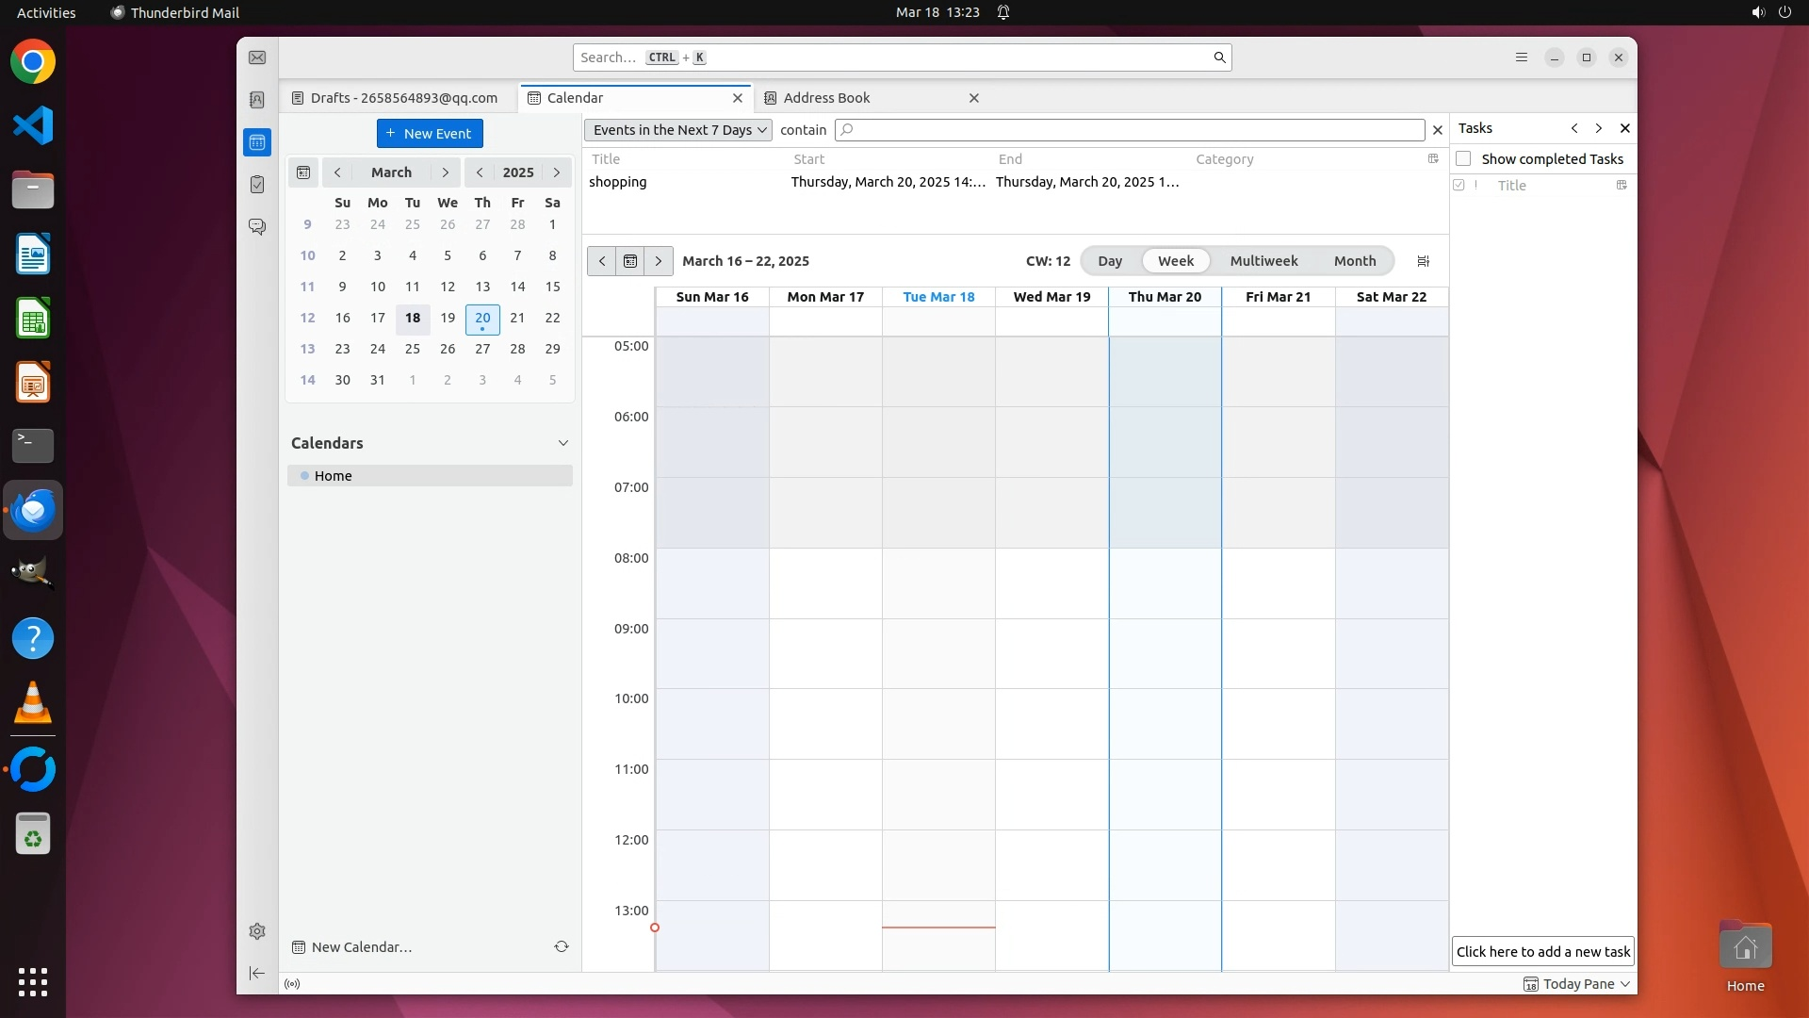Open the Thunderbird app menu
The height and width of the screenshot is (1018, 1809).
1521,57
